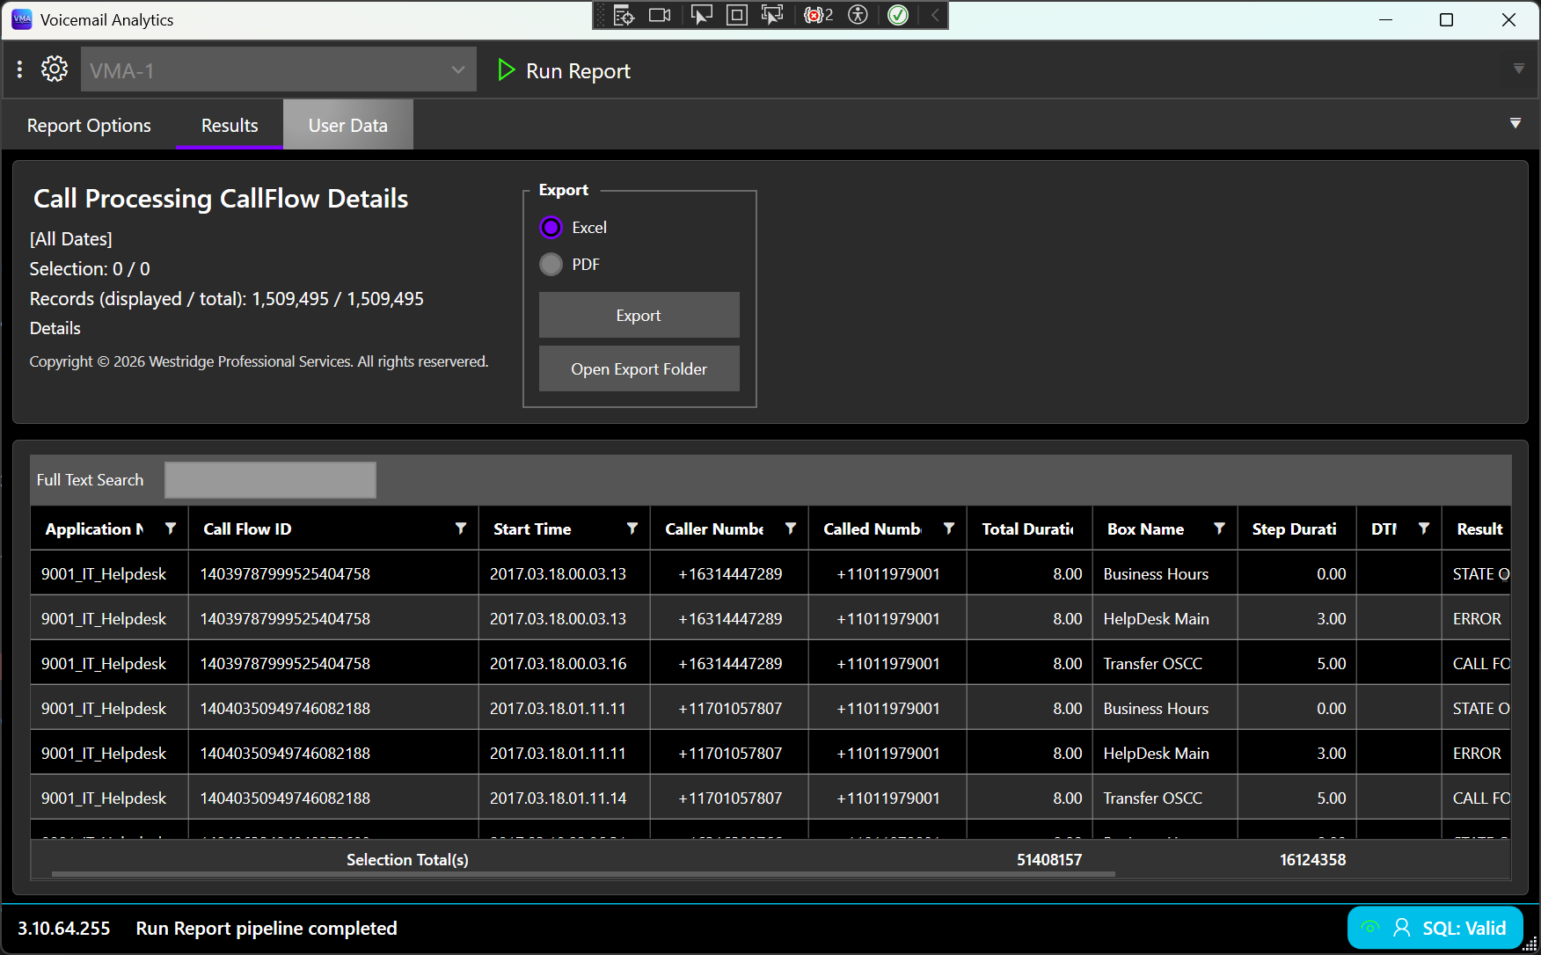Screen dimensions: 1541x955
Task: Click the user icon in SQL status badge
Action: [x=1402, y=928]
